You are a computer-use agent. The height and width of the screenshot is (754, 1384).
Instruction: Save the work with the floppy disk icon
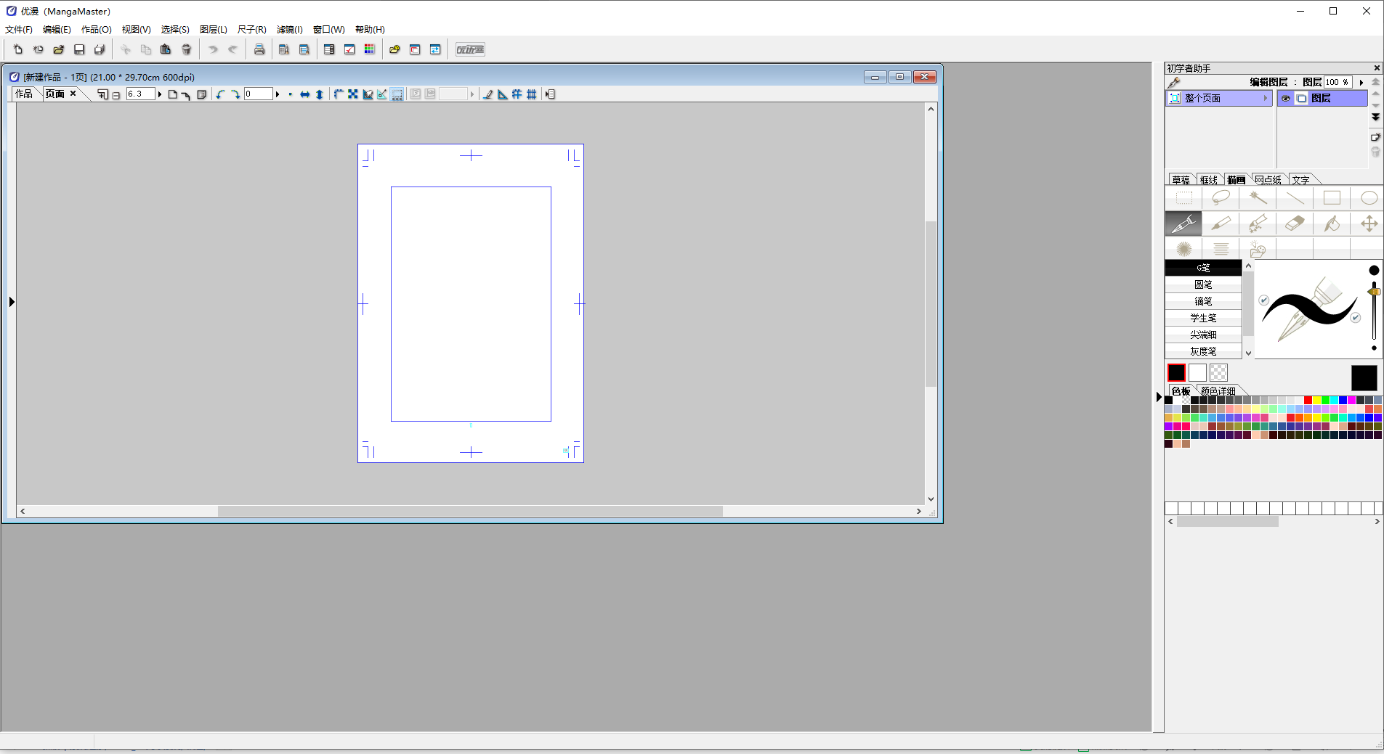click(79, 49)
